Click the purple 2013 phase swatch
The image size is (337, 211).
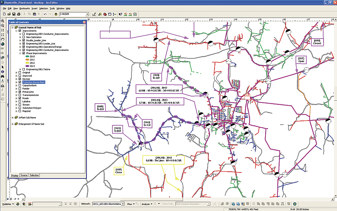click(x=28, y=66)
